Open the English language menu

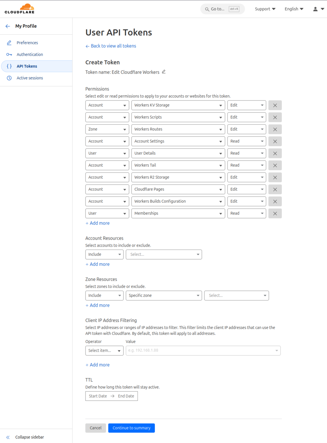click(x=294, y=9)
